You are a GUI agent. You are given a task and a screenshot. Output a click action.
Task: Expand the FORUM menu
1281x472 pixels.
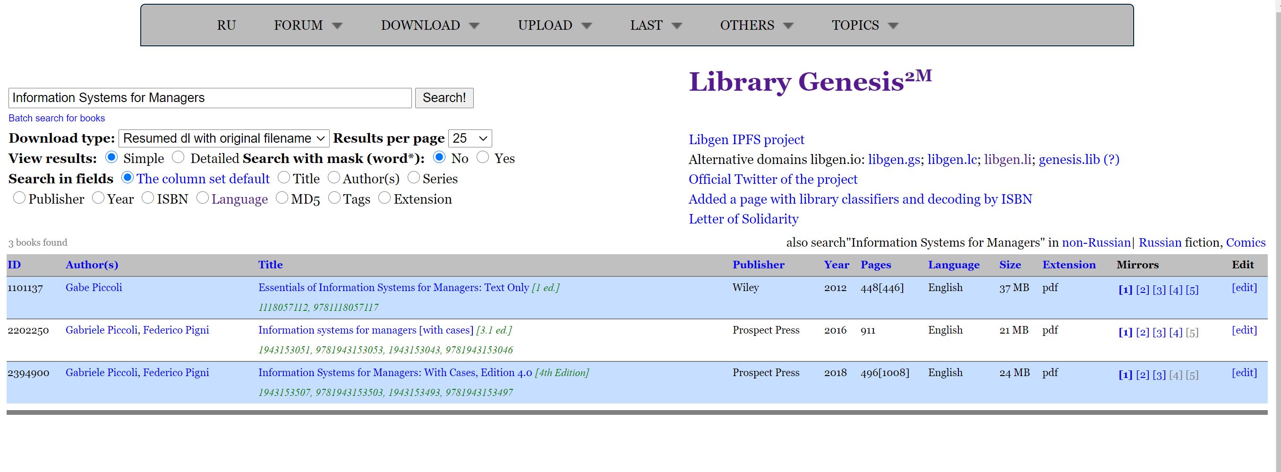point(308,26)
